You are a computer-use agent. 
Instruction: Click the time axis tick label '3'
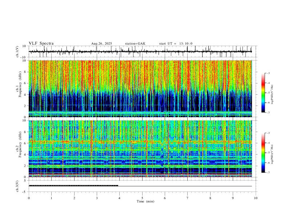coord(97,198)
